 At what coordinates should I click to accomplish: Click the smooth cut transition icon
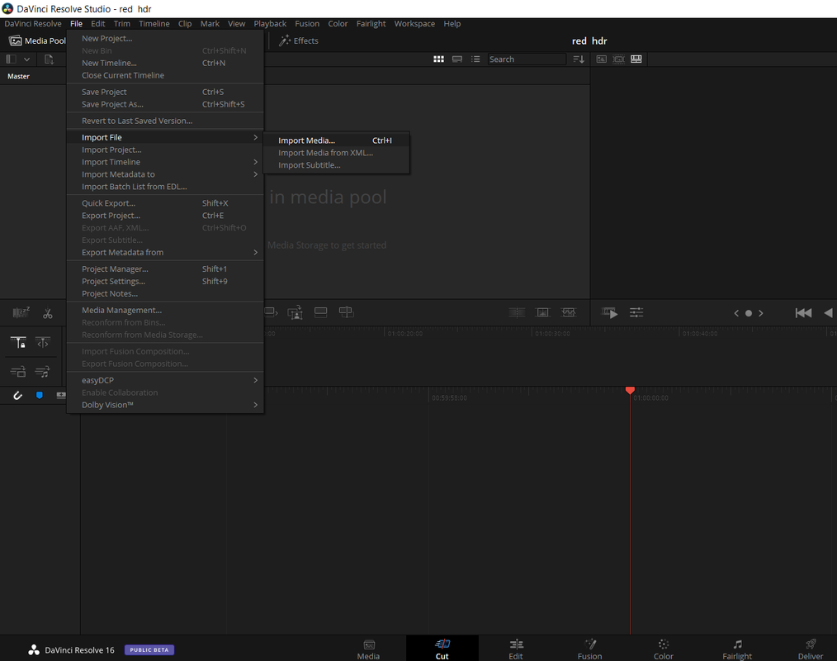coord(569,312)
